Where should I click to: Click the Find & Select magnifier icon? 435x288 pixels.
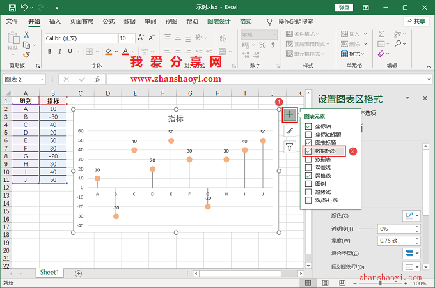(398, 43)
